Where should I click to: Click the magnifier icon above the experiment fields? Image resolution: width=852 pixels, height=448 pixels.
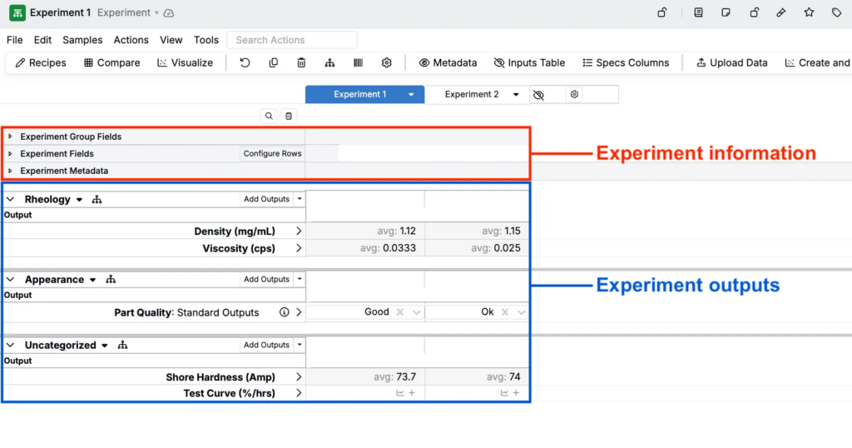(269, 117)
